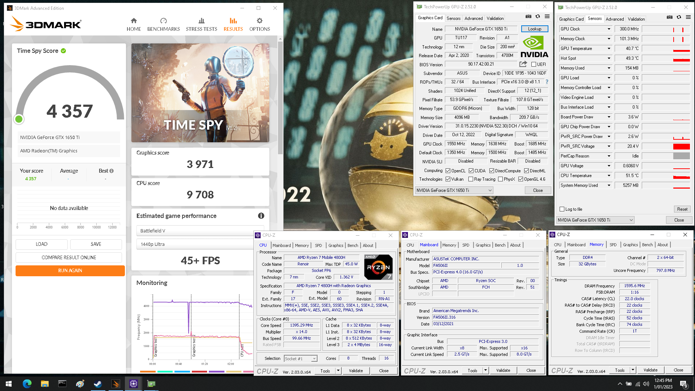695x391 pixels.
Task: Switch to CPU-Z taskbar icon
Action: point(134,384)
